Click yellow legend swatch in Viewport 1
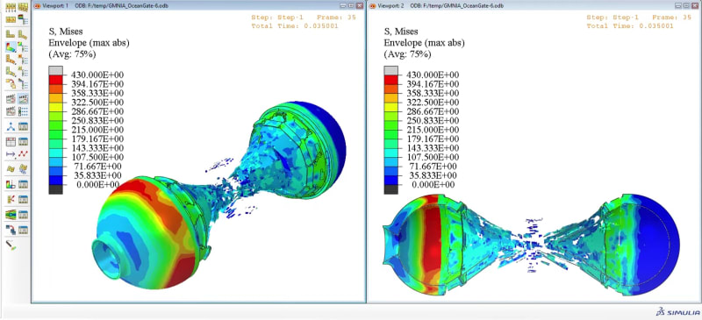Image resolution: width=702 pixels, height=320 pixels. pyautogui.click(x=55, y=107)
